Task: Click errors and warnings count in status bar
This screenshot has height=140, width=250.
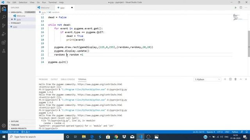Action: click(x=25, y=132)
